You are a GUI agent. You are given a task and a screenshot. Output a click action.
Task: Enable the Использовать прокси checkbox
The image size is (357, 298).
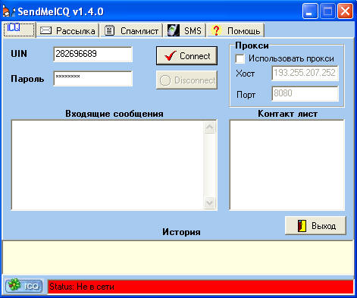point(240,59)
